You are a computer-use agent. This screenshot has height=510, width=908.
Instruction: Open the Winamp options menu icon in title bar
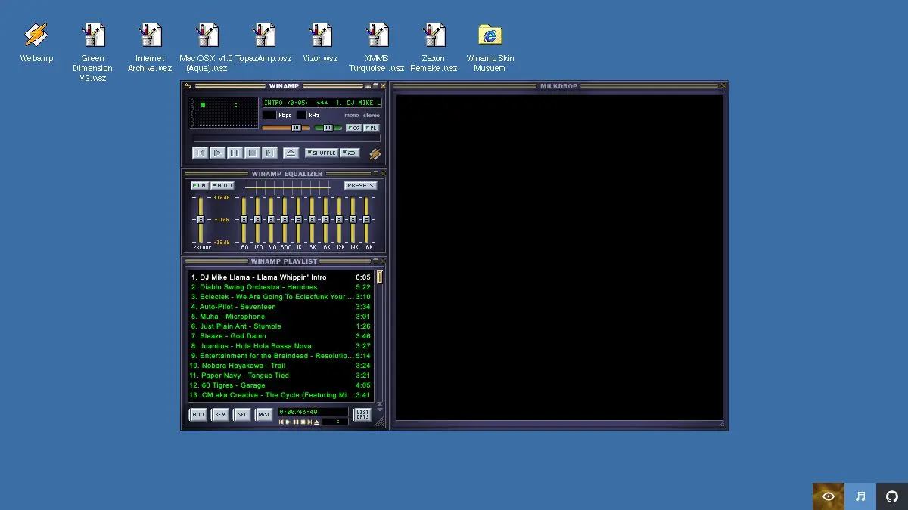(188, 86)
